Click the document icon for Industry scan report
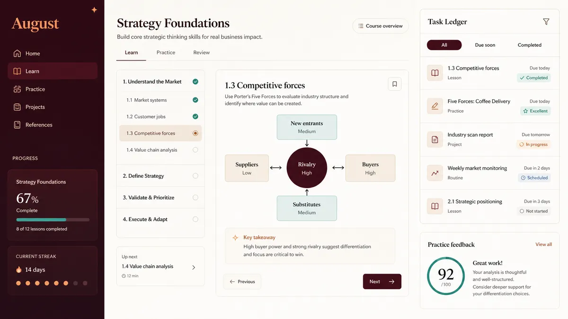 coord(435,139)
